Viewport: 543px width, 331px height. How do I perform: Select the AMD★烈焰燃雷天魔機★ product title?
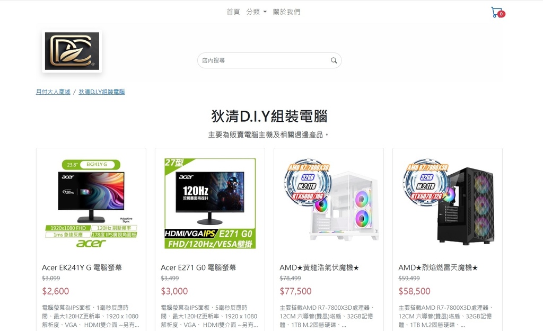click(438, 267)
